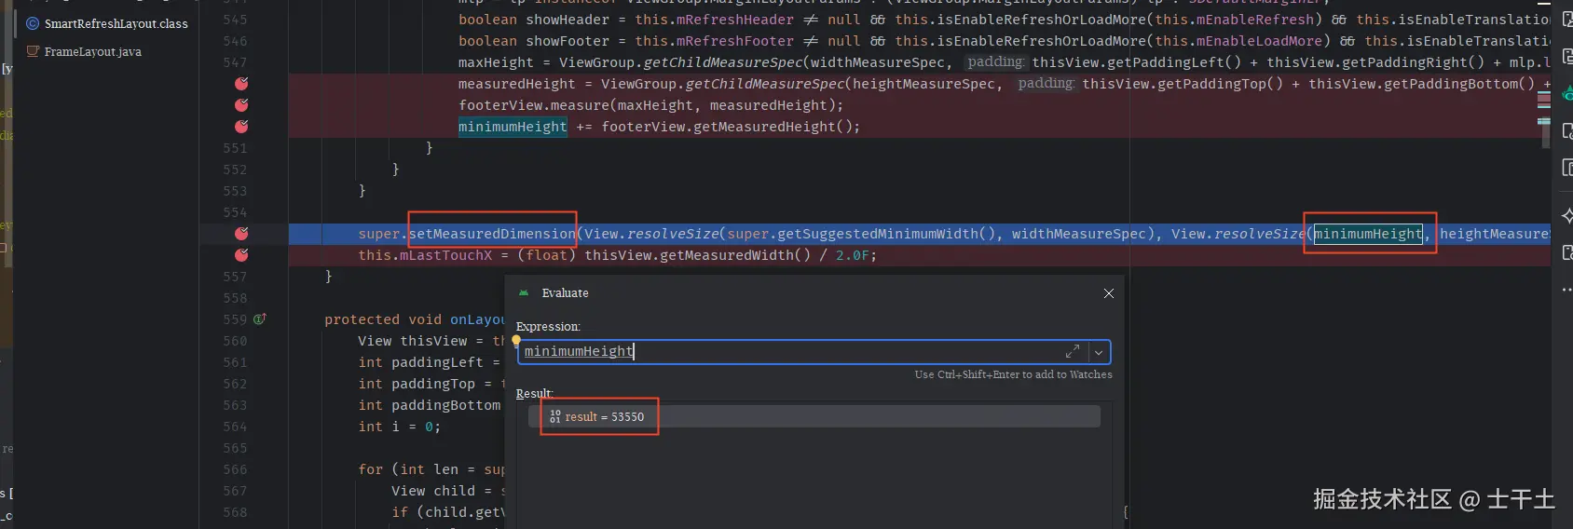Select the result = 53550 row
Image resolution: width=1573 pixels, height=529 pixels.
(x=814, y=416)
